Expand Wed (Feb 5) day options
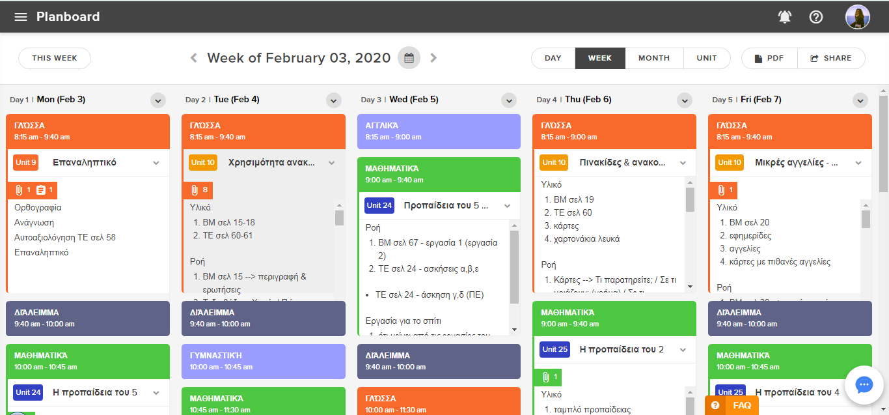Viewport: 889px width, 415px height. tap(509, 100)
